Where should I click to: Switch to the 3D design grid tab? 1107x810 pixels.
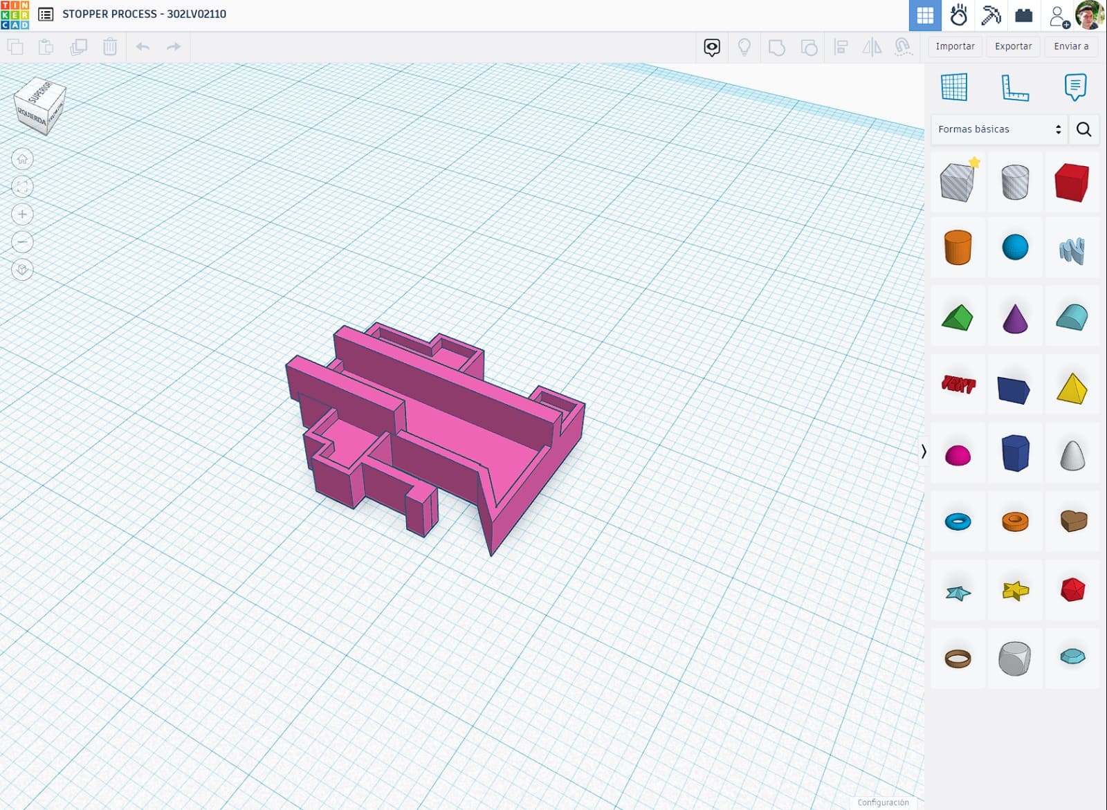(925, 15)
